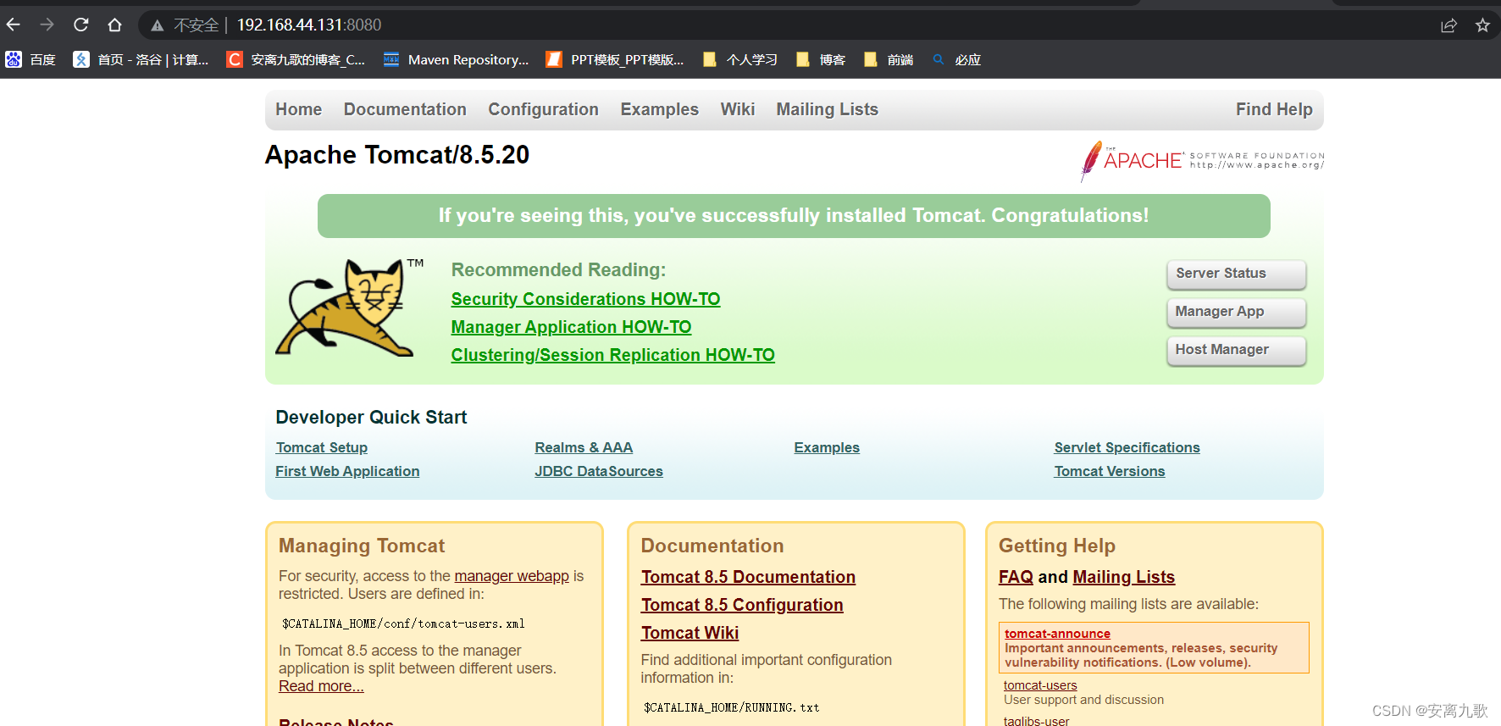Click the Managing Tomcat heading
This screenshot has height=726, width=1501.
(362, 546)
